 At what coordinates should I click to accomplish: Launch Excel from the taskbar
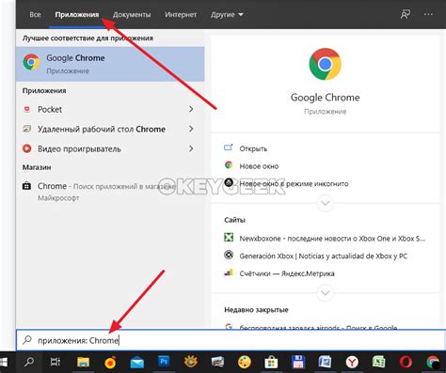pyautogui.click(x=378, y=362)
